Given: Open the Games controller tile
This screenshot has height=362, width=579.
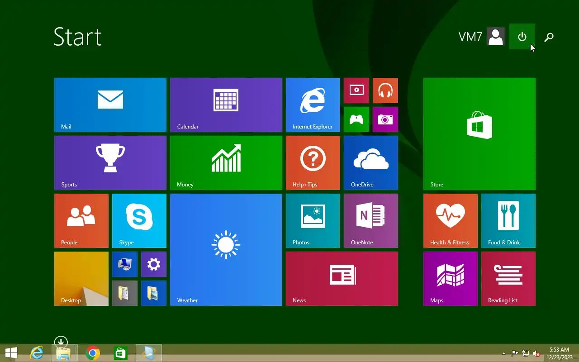Looking at the screenshot, I should 356,119.
